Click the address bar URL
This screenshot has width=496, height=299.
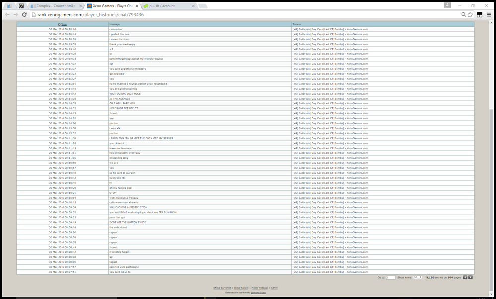click(90, 15)
